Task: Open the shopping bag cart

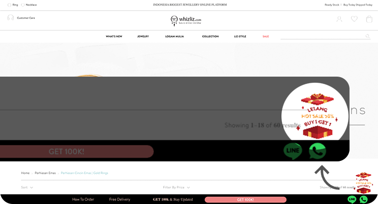Action: tap(369, 19)
